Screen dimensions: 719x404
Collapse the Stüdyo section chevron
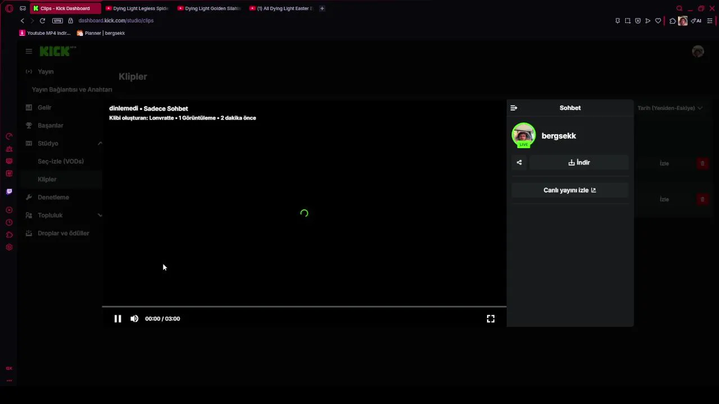tap(100, 143)
